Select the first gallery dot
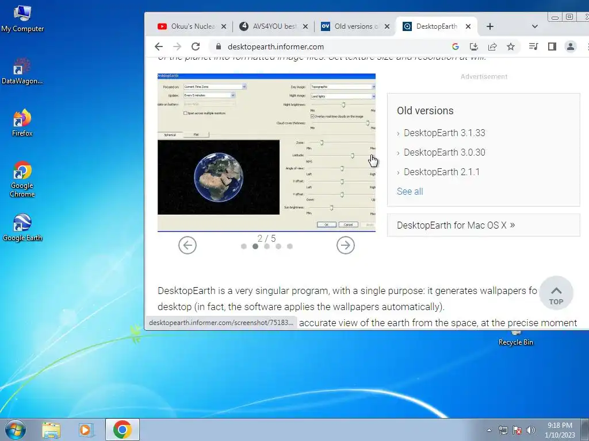 [x=244, y=246]
